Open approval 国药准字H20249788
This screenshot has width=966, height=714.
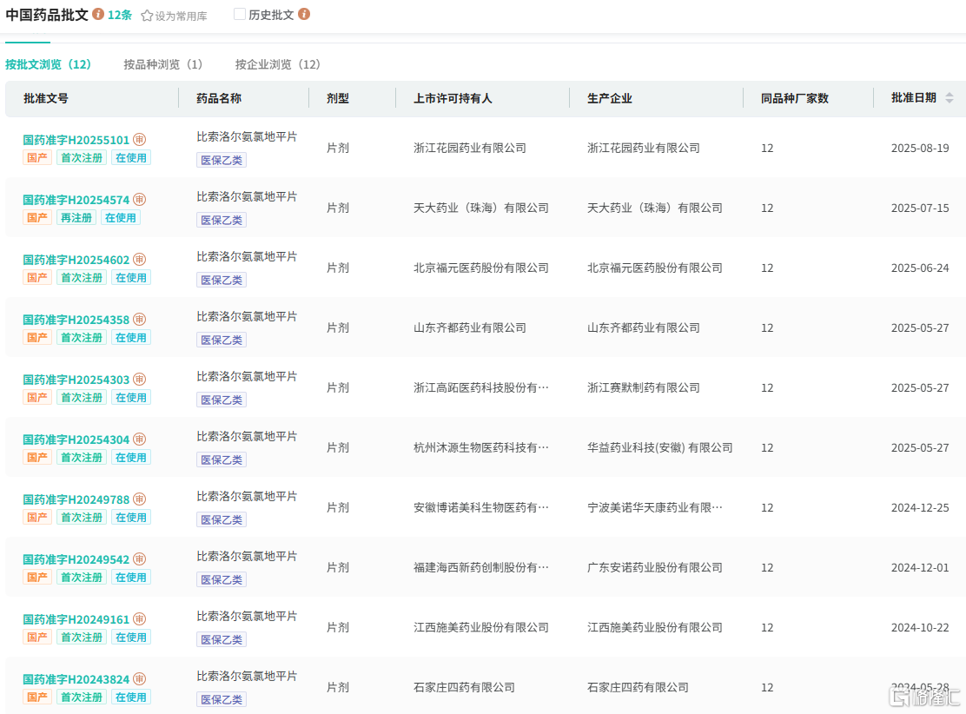76,499
